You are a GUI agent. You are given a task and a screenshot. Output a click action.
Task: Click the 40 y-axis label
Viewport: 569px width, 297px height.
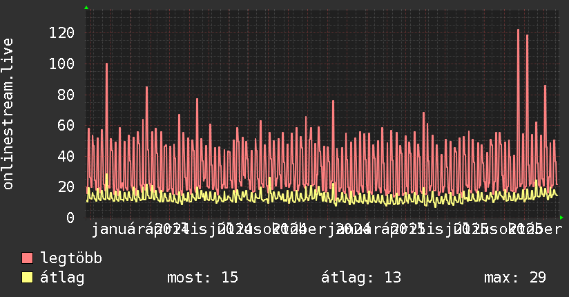coord(66,157)
